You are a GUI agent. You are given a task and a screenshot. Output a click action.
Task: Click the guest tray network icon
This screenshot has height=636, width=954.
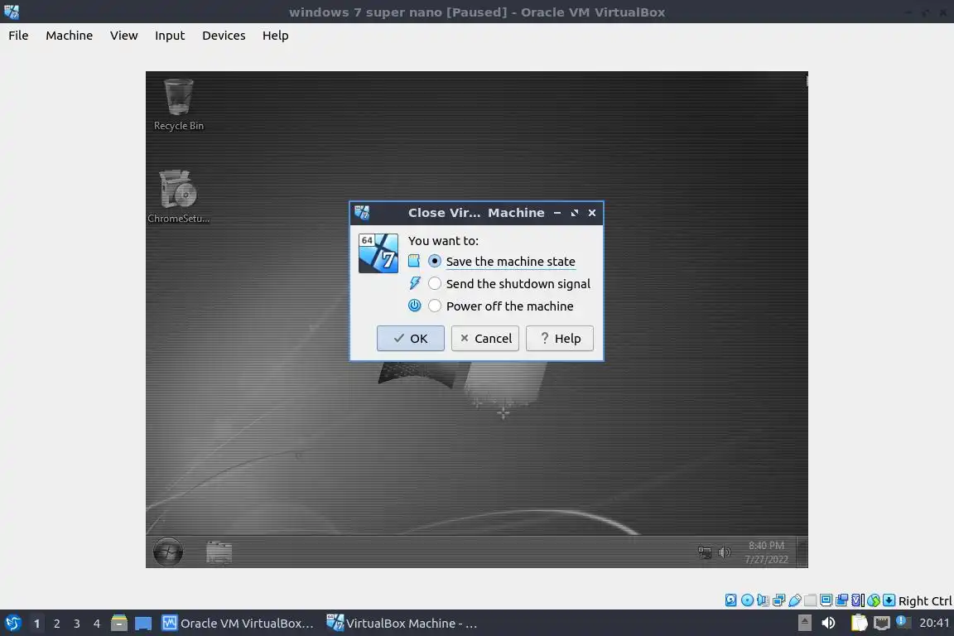(705, 552)
